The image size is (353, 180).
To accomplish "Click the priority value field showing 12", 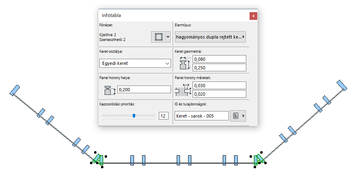I will (x=164, y=116).
